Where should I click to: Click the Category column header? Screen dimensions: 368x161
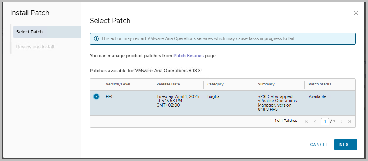215,84
